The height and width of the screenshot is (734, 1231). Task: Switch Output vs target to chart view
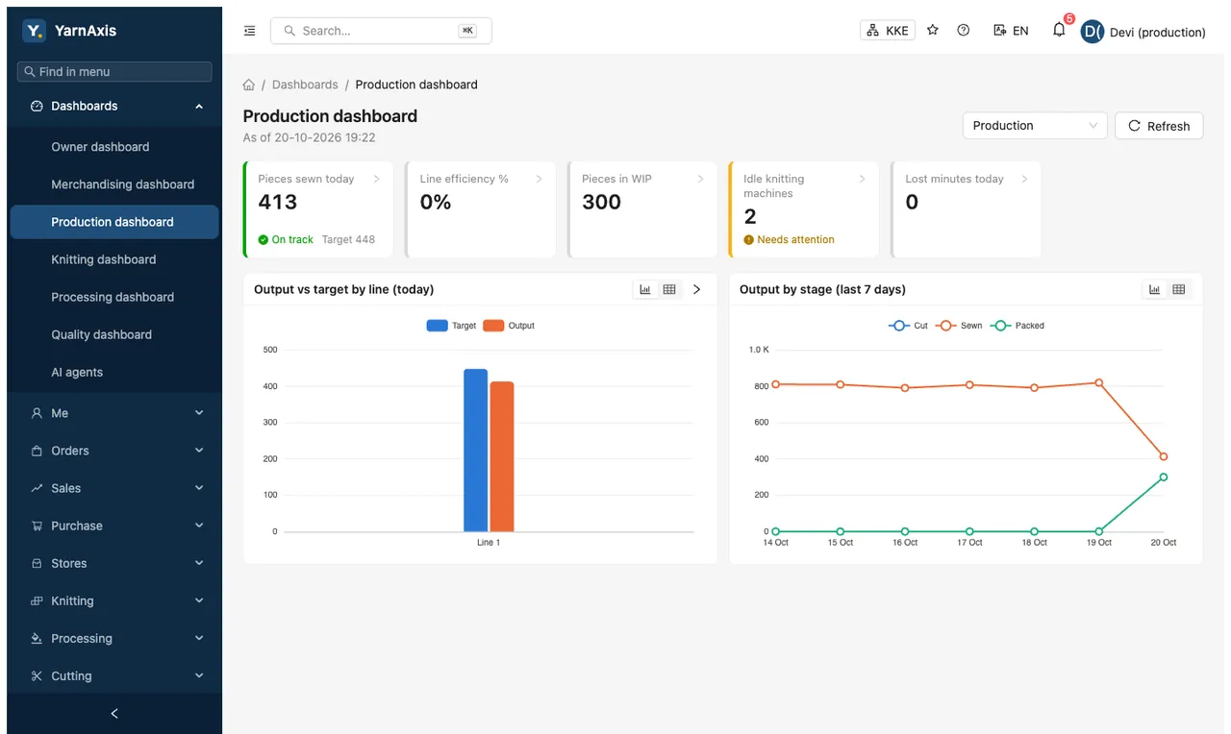[x=645, y=289]
